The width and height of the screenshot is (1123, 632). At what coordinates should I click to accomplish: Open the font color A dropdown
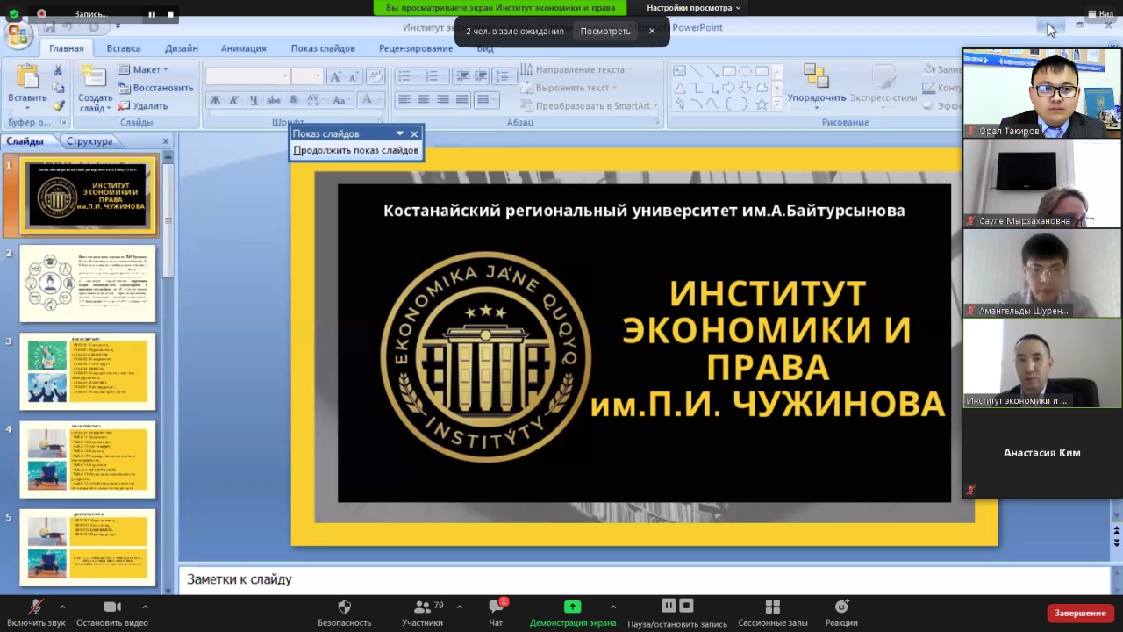coord(369,100)
